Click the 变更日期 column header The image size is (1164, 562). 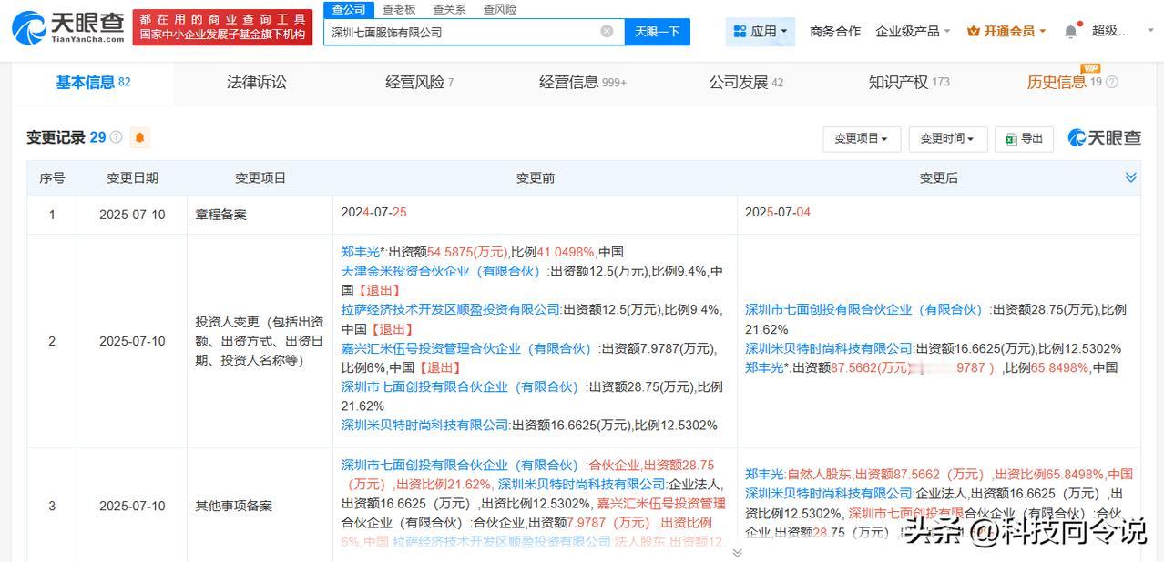(x=132, y=177)
